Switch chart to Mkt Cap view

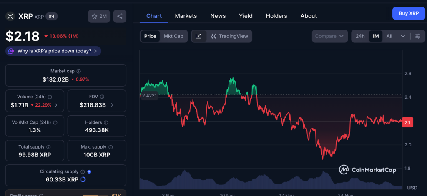173,36
